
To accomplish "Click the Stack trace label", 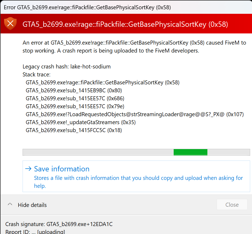I will pos(36,75).
